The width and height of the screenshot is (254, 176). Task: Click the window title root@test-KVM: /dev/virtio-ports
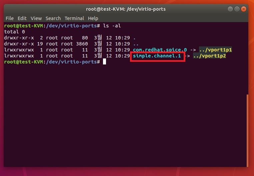tap(126, 9)
